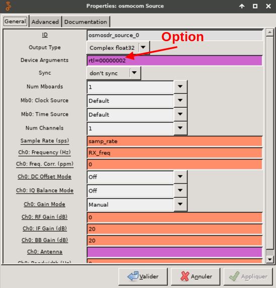Click the keep-above arrow icon in title bar

coord(242,6)
